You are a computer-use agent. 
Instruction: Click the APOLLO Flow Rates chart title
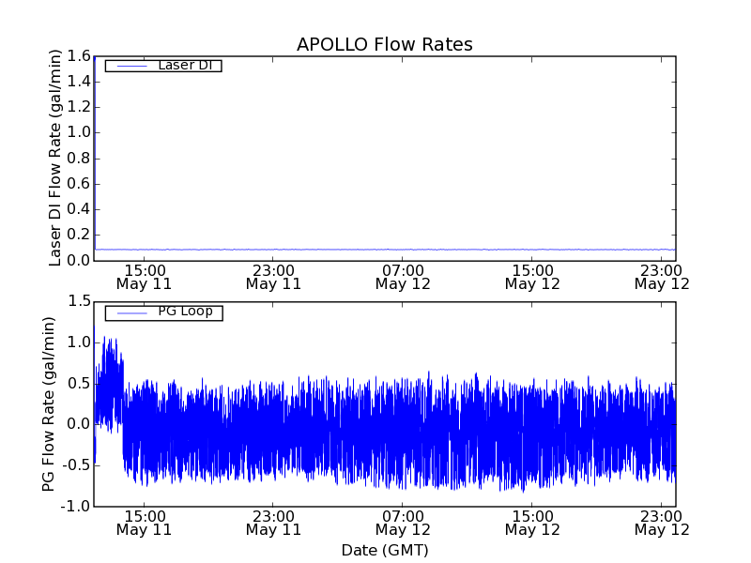pos(384,44)
